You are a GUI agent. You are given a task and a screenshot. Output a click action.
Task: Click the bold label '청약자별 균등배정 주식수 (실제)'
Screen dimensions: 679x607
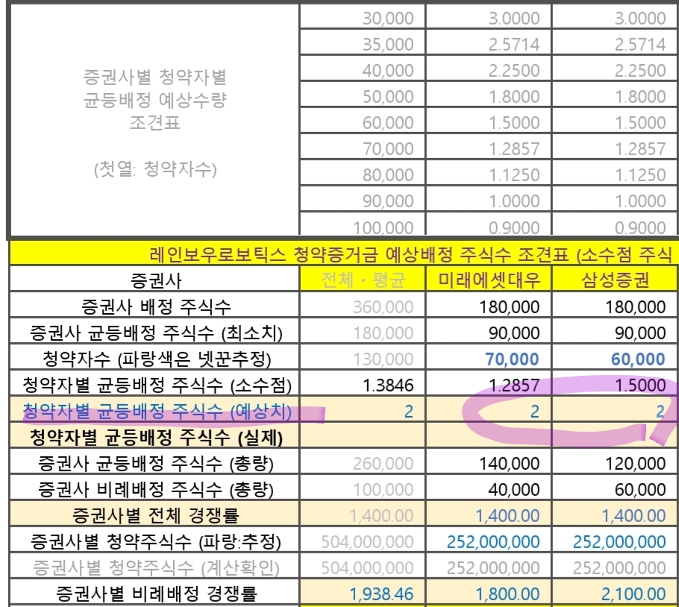tap(154, 435)
